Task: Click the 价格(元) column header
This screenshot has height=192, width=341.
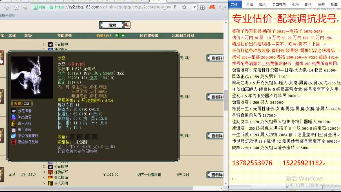Action: 104,36
